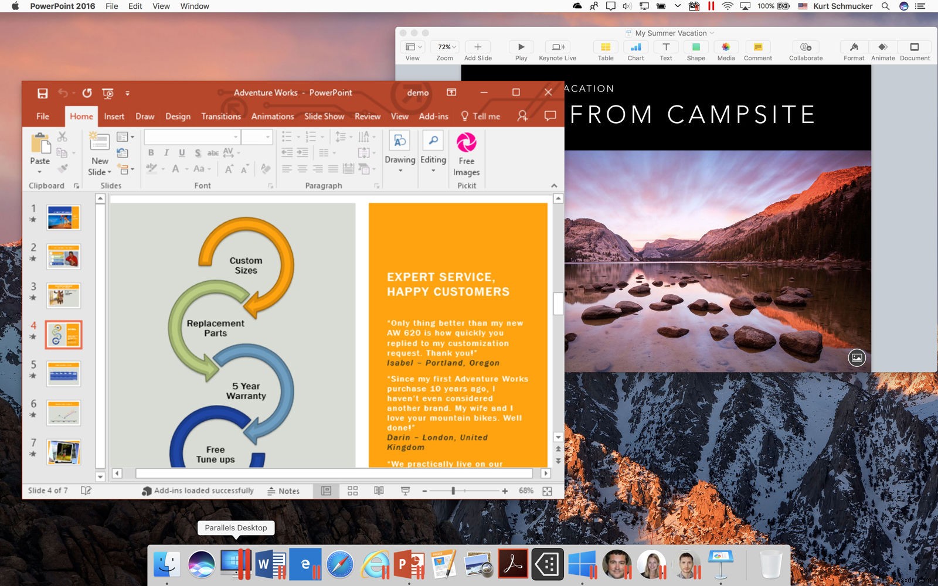This screenshot has width=938, height=586.
Task: Toggle underline formatting
Action: click(x=182, y=151)
